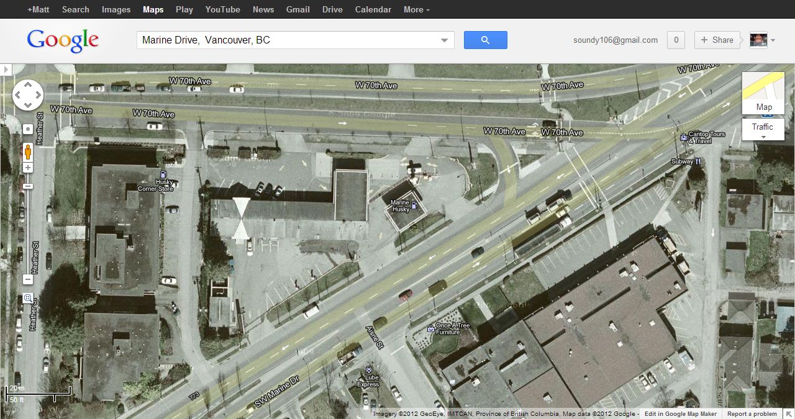The height and width of the screenshot is (419, 795).
Task: Pan the map up with the top arrow
Action: (28, 86)
